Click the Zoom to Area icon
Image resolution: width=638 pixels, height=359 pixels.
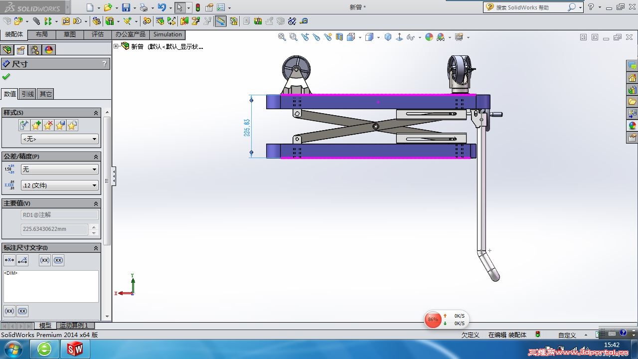(294, 37)
